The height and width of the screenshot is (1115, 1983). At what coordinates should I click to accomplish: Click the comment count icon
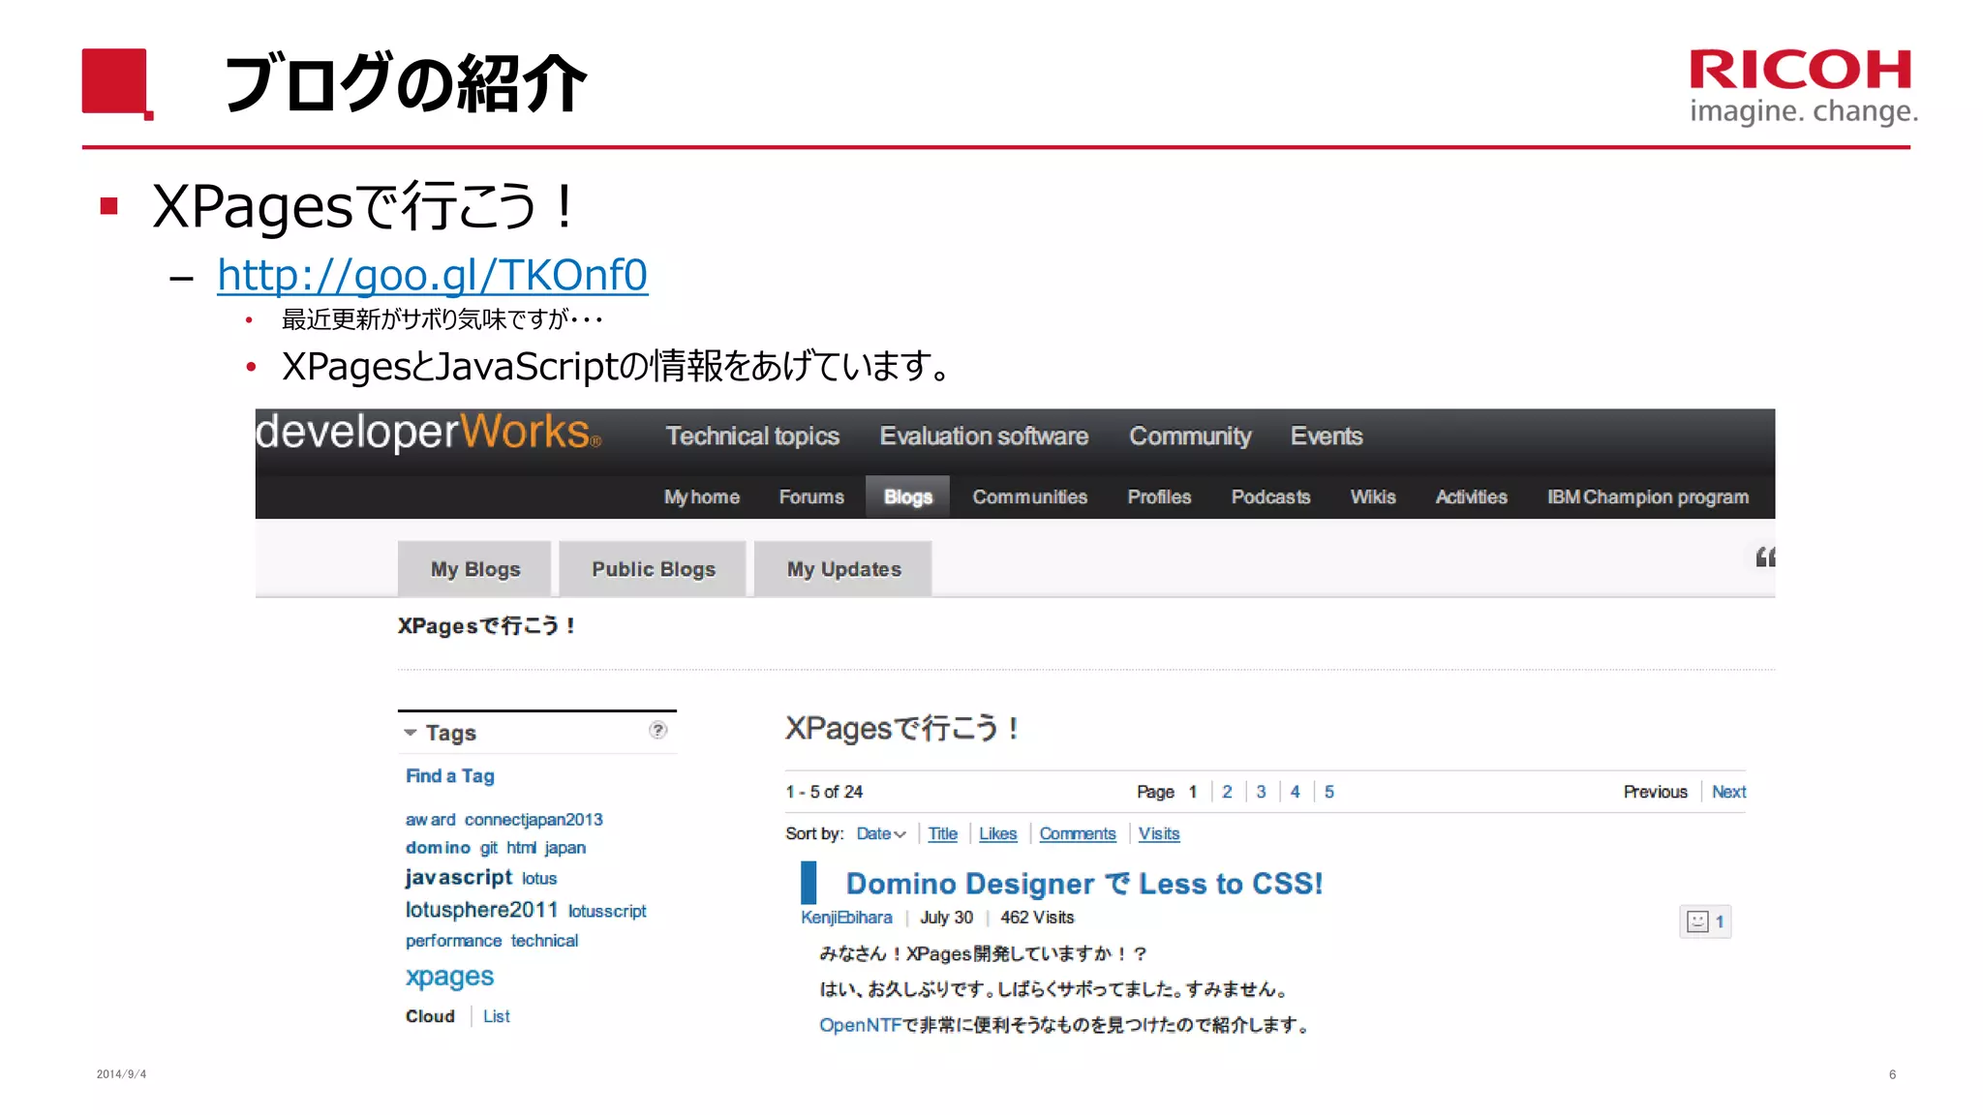1705,921
